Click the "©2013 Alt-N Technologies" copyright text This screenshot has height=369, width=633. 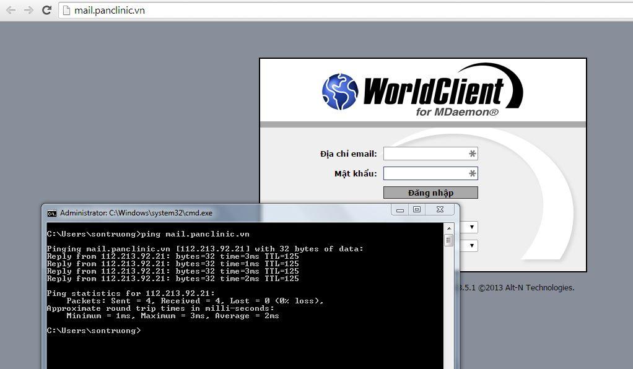pos(526,288)
